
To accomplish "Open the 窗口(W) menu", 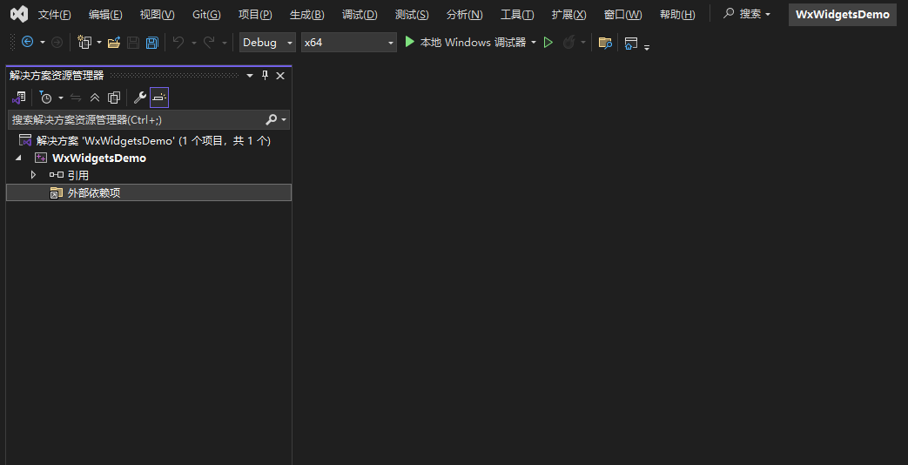I will pos(622,15).
